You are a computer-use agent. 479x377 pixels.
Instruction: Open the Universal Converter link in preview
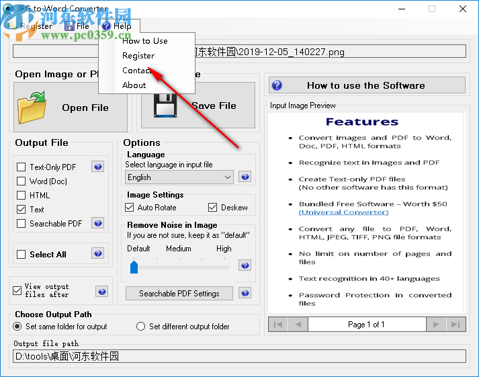(x=343, y=212)
